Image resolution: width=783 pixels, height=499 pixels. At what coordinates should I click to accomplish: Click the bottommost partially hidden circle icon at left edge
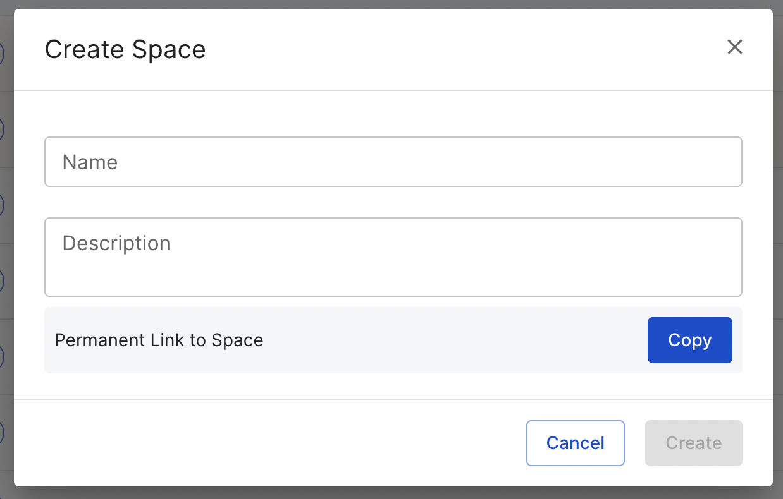(x=2, y=433)
